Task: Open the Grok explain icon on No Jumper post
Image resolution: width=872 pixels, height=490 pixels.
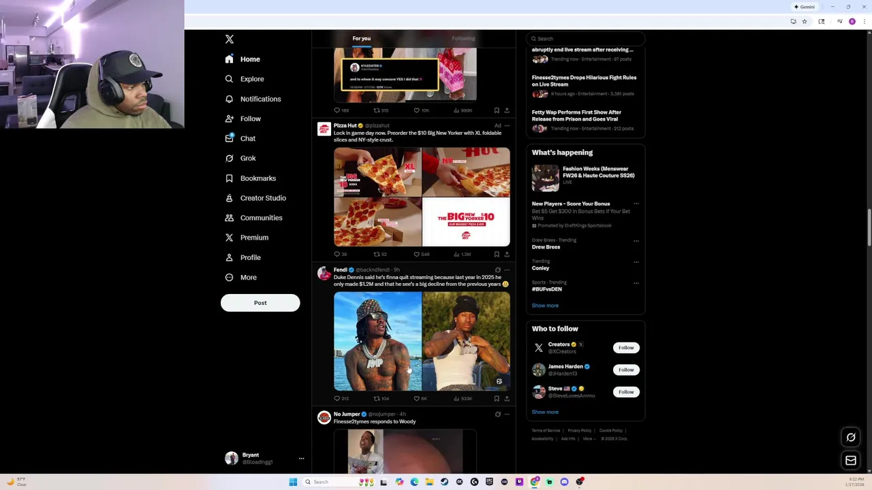Action: point(497,414)
